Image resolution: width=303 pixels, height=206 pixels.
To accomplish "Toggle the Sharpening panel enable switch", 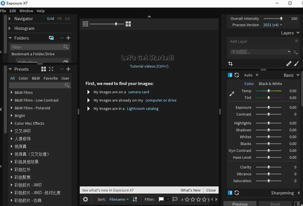I will [230, 193].
